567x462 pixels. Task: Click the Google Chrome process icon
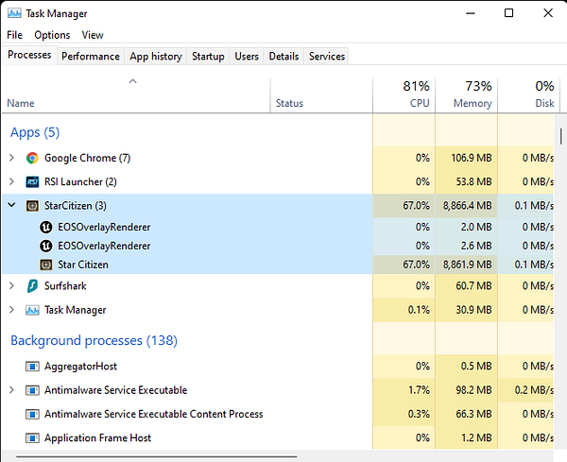pos(32,158)
